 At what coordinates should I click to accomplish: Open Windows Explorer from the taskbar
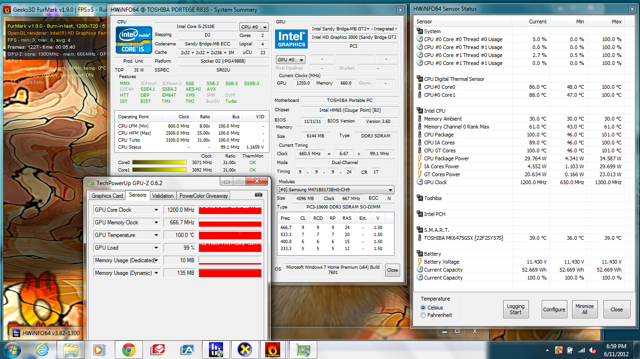tap(70, 349)
